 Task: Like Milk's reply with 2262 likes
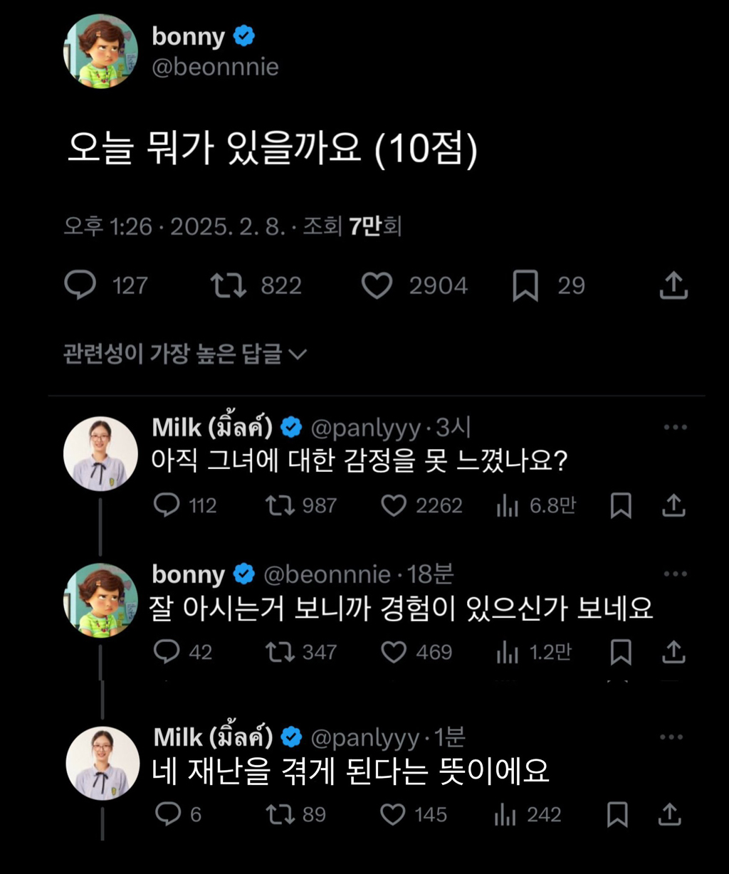coord(394,505)
